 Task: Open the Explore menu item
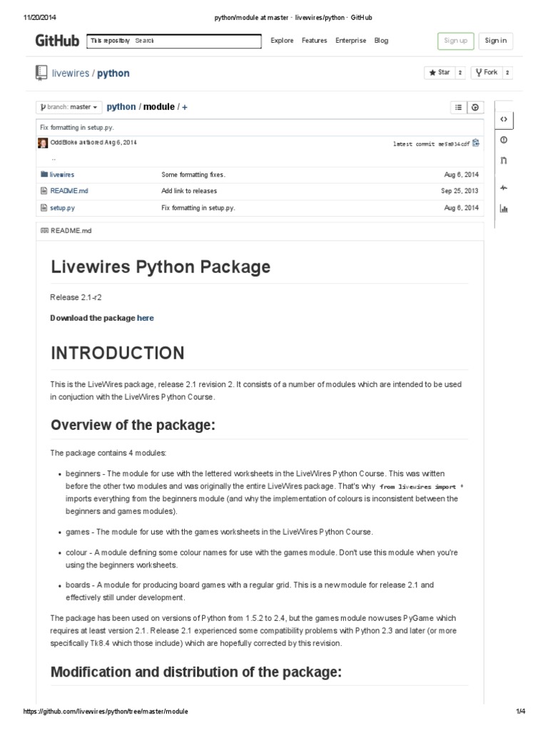click(282, 41)
